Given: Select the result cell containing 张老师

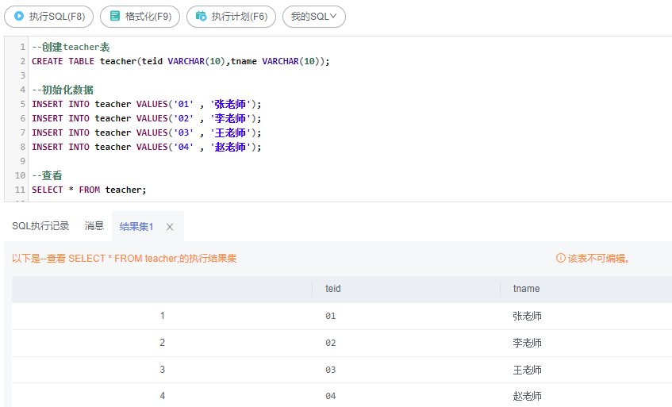Looking at the screenshot, I should pos(528,316).
